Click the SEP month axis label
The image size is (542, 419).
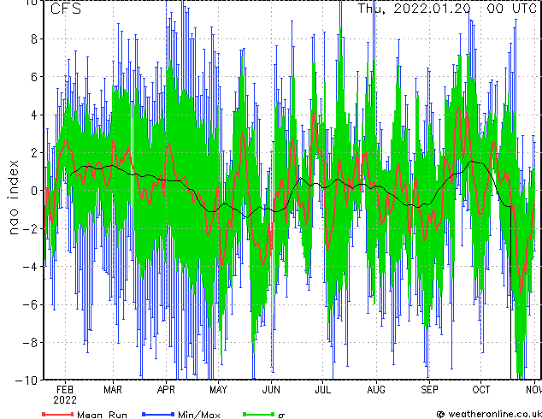pyautogui.click(x=429, y=390)
